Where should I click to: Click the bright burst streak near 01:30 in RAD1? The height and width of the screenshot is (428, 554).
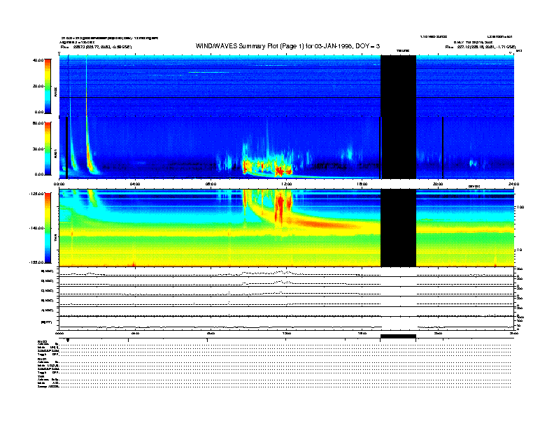[x=88, y=148]
